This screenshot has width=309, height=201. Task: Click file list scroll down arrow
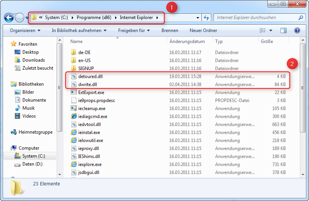(303, 174)
